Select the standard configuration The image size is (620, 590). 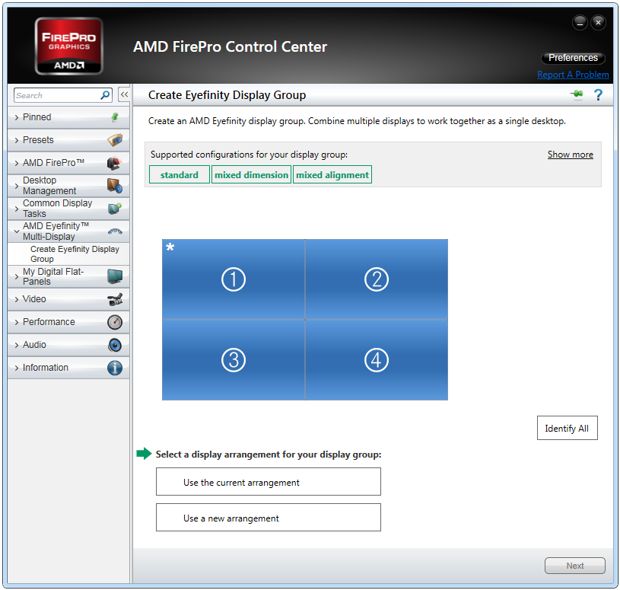click(x=179, y=175)
